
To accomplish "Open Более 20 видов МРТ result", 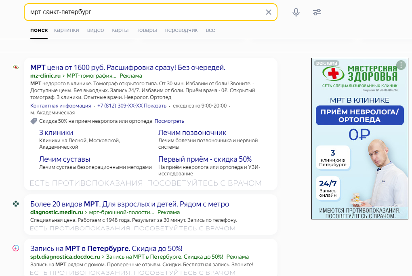I will pyautogui.click(x=129, y=204).
